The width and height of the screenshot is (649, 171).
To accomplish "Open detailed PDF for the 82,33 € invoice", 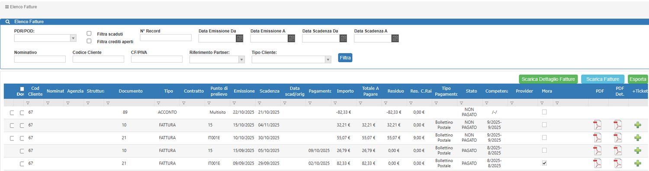I will [x=618, y=164].
